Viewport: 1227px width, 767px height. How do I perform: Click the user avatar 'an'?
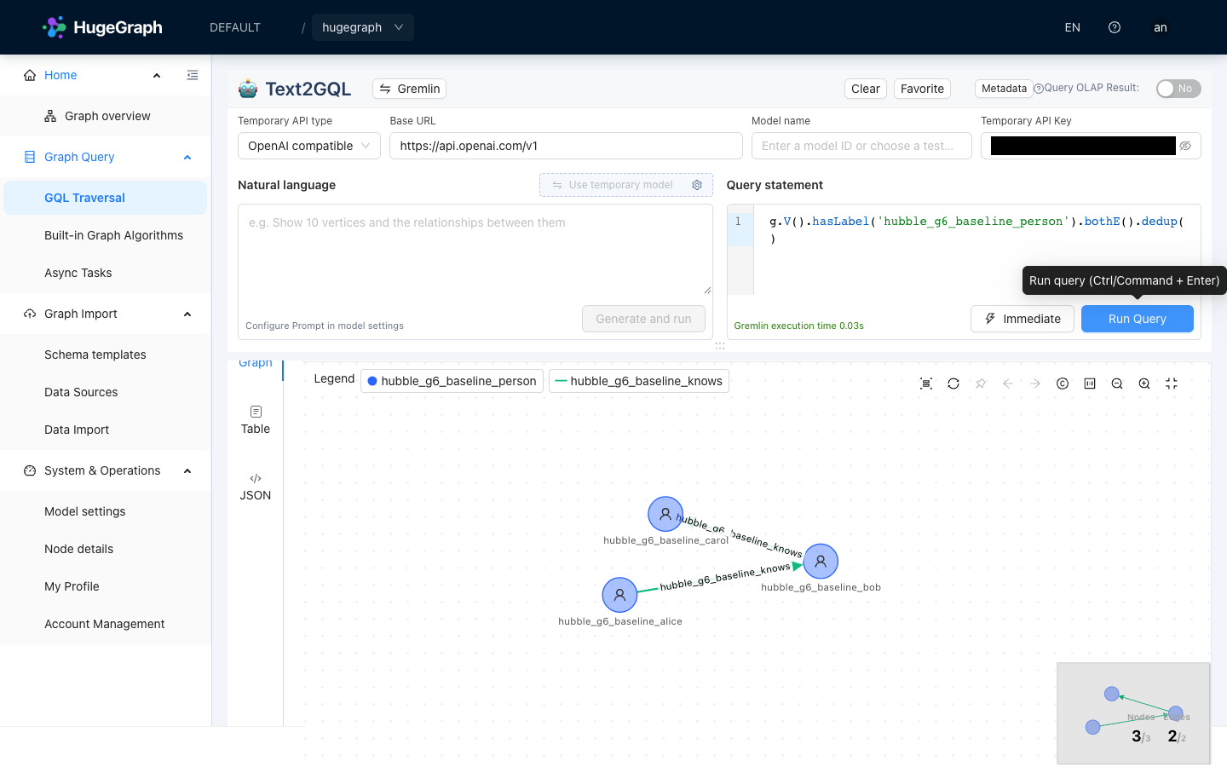(1161, 27)
